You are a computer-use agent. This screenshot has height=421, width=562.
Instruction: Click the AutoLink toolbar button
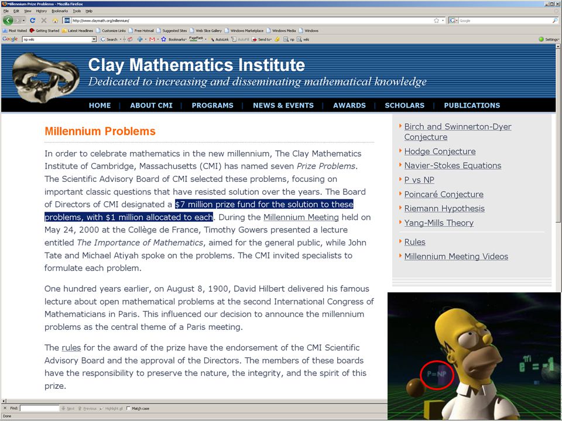tap(220, 39)
